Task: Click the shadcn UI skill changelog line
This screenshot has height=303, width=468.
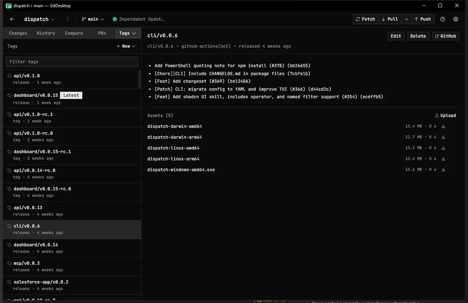Action: click(269, 97)
